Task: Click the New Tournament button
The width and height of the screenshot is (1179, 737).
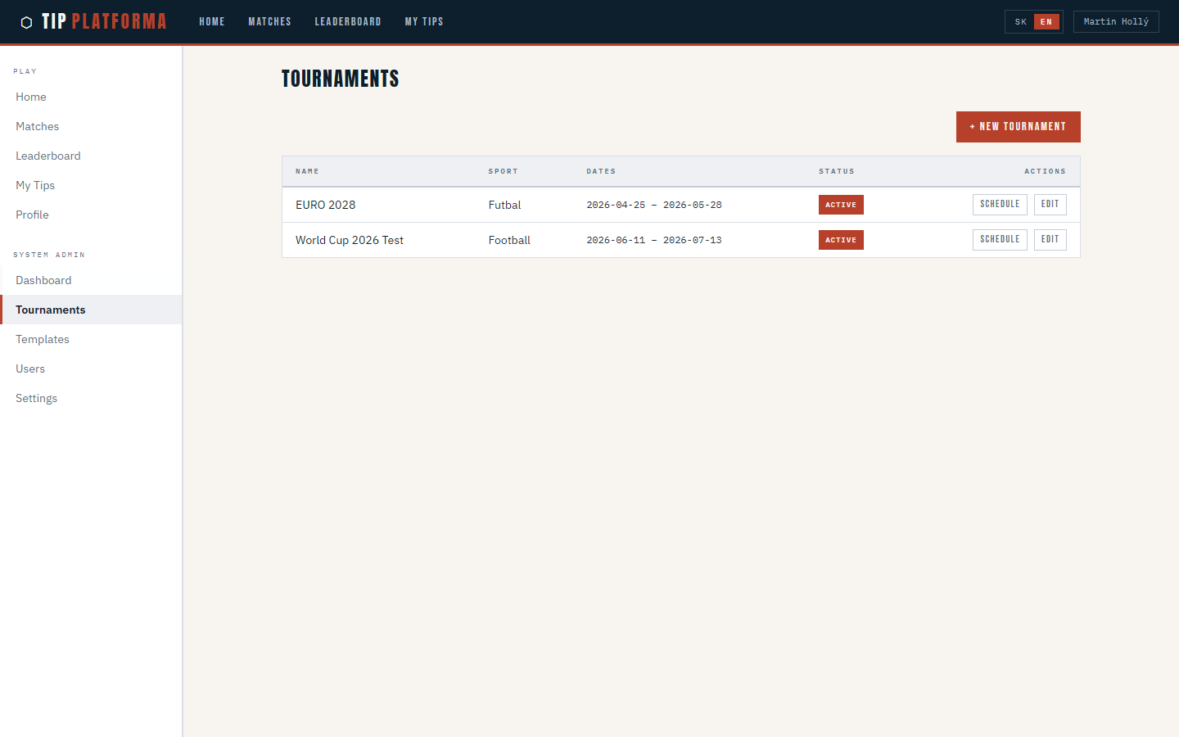Action: 1018,127
